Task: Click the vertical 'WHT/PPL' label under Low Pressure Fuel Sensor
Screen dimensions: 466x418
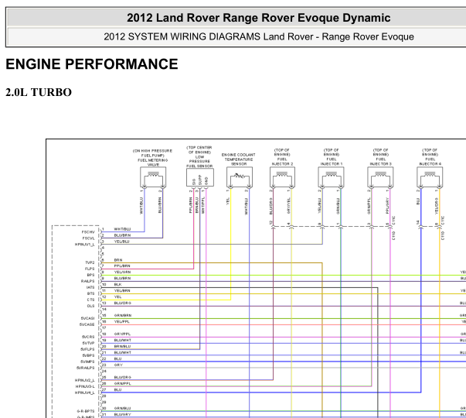Action: click(x=203, y=205)
